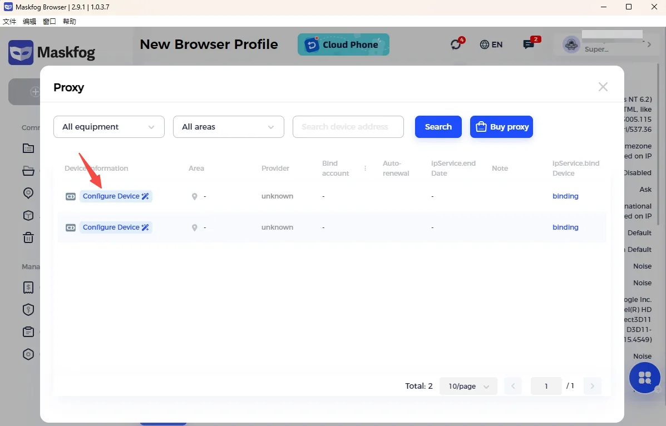This screenshot has height=426, width=666.
Task: Click the Search device address field
Action: 348,127
